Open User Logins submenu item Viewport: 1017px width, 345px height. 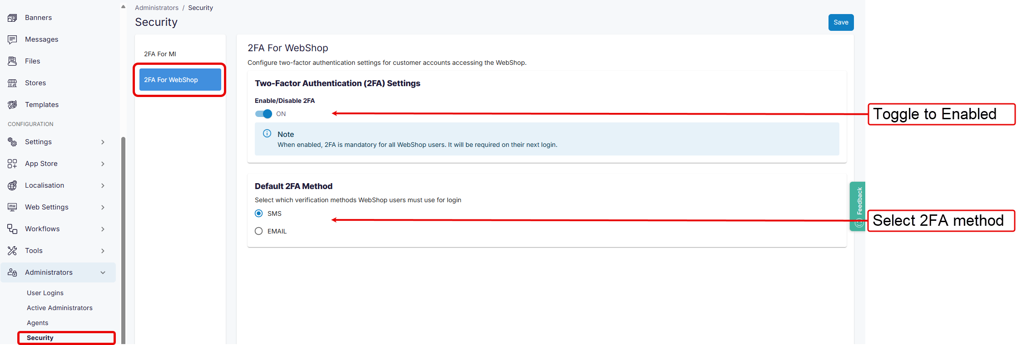pos(45,293)
